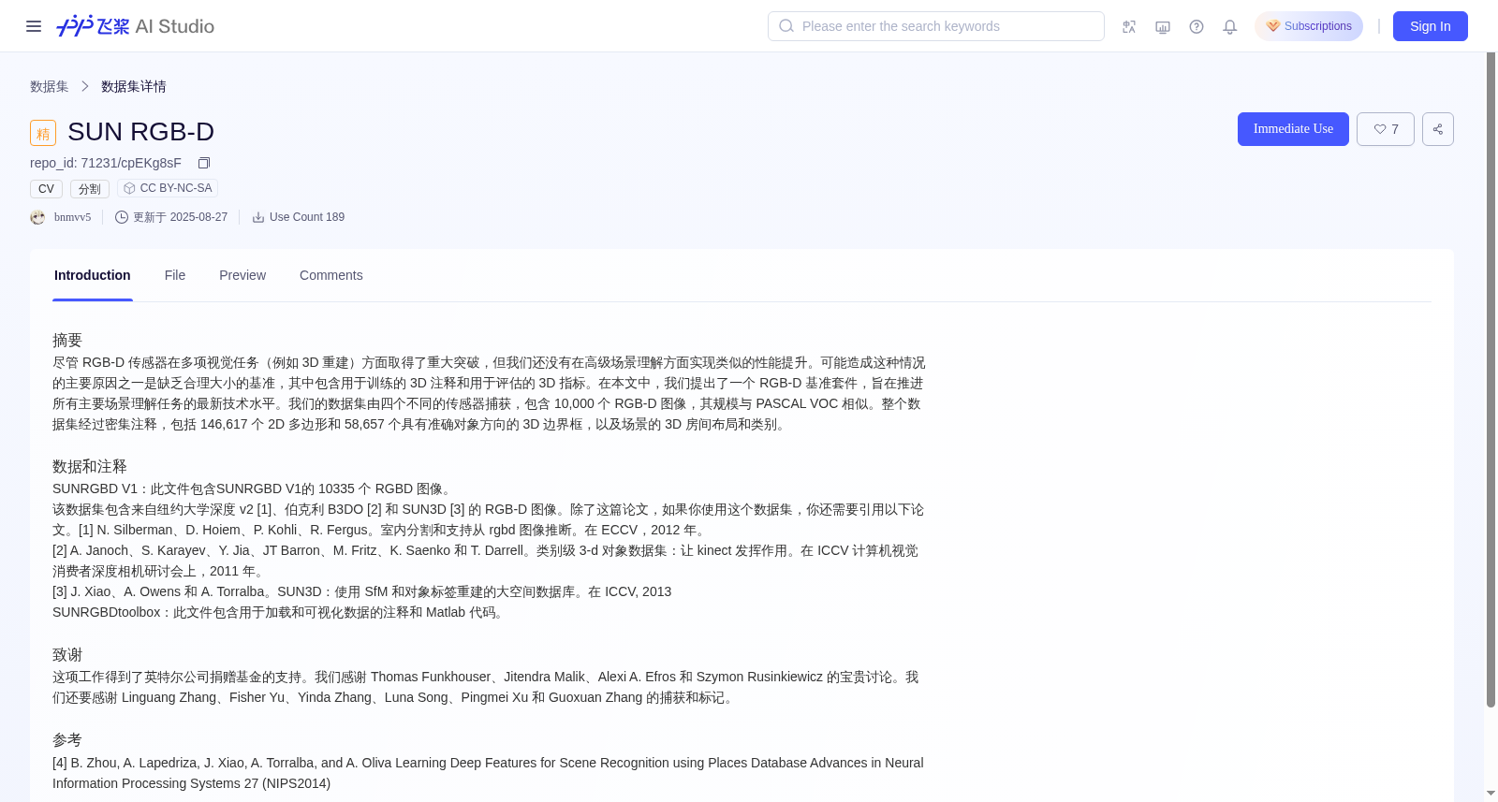This screenshot has height=802, width=1498.
Task: Focus the search keywords input field
Action: (x=936, y=26)
